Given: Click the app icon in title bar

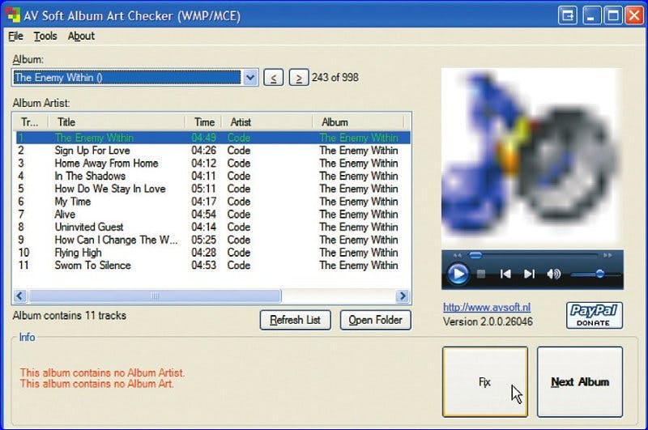Looking at the screenshot, I should (x=13, y=15).
